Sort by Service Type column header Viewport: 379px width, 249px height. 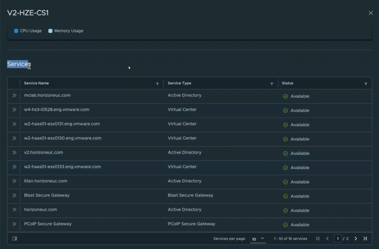click(179, 83)
